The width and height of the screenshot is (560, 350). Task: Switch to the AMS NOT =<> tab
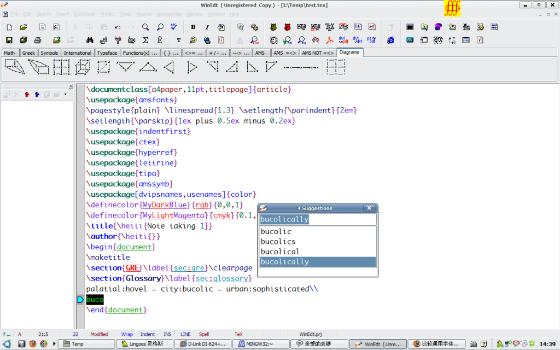[317, 53]
